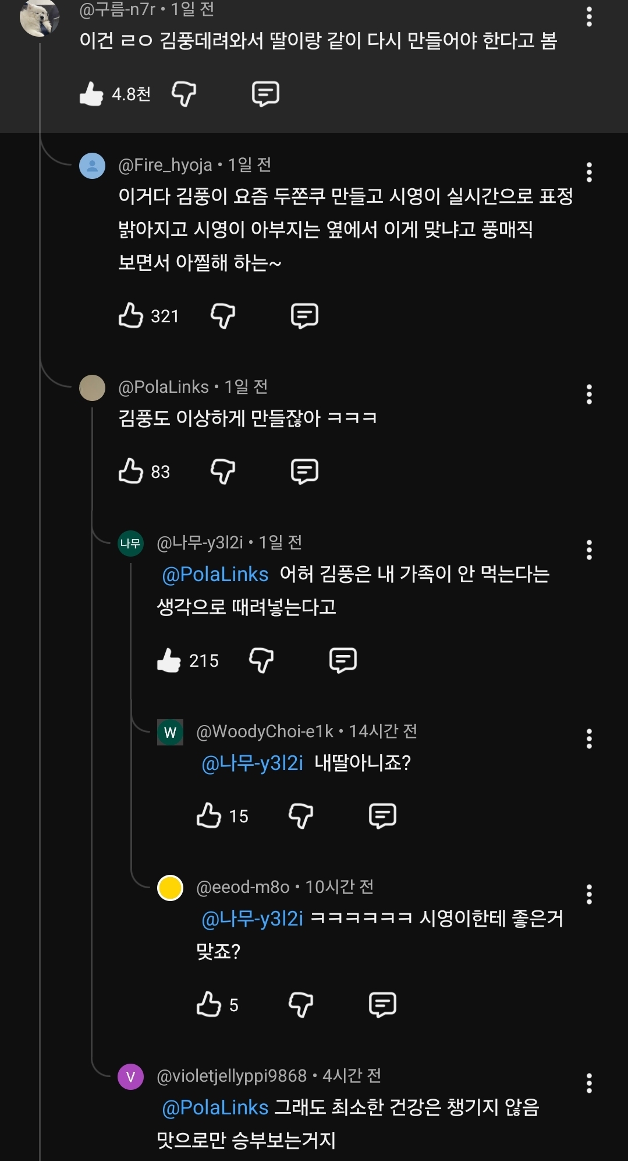The height and width of the screenshot is (1161, 628).
Task: Open more options for @PolaLinks comment
Action: click(589, 395)
